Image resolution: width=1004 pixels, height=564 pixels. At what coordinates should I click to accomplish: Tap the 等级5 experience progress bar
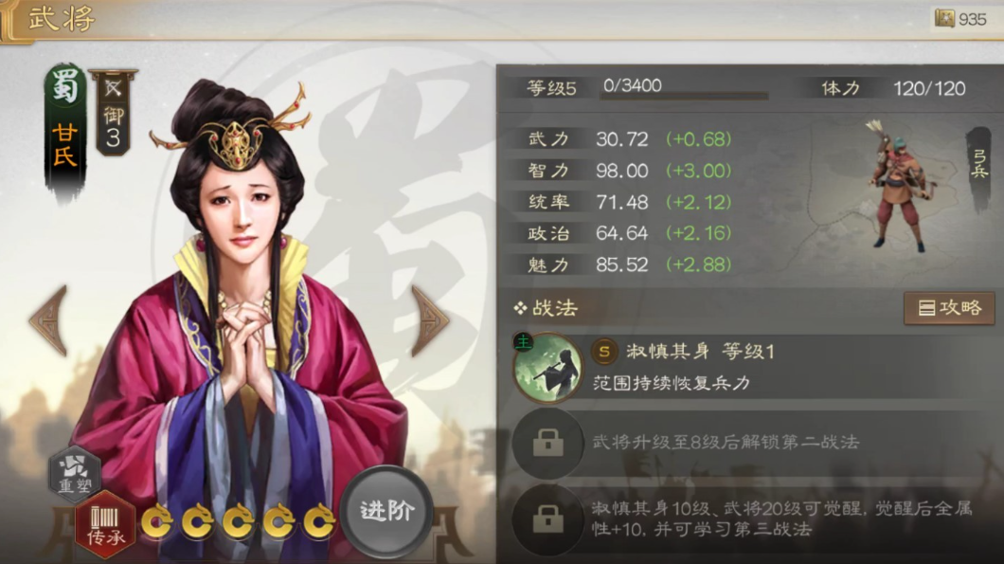pos(684,96)
